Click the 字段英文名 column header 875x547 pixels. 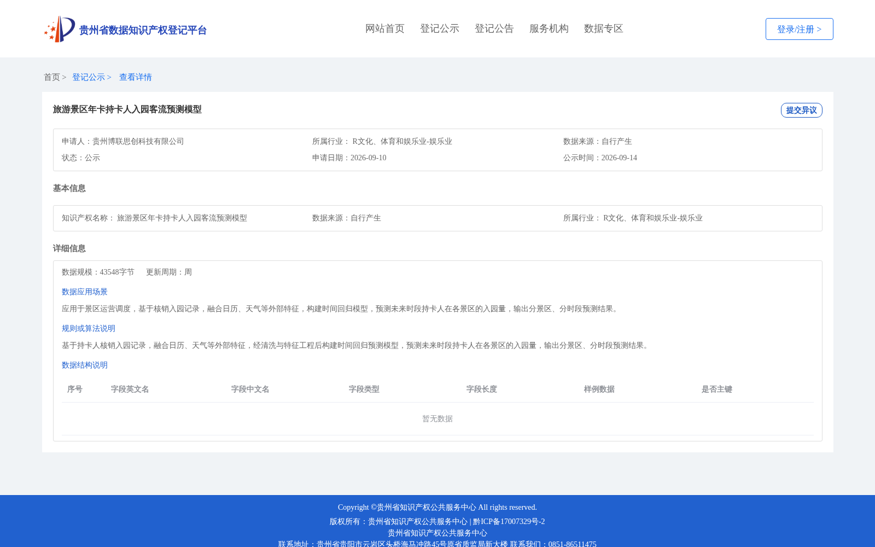pyautogui.click(x=130, y=389)
